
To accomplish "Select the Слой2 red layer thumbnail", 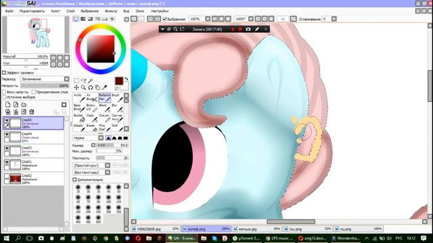I will pos(16,178).
